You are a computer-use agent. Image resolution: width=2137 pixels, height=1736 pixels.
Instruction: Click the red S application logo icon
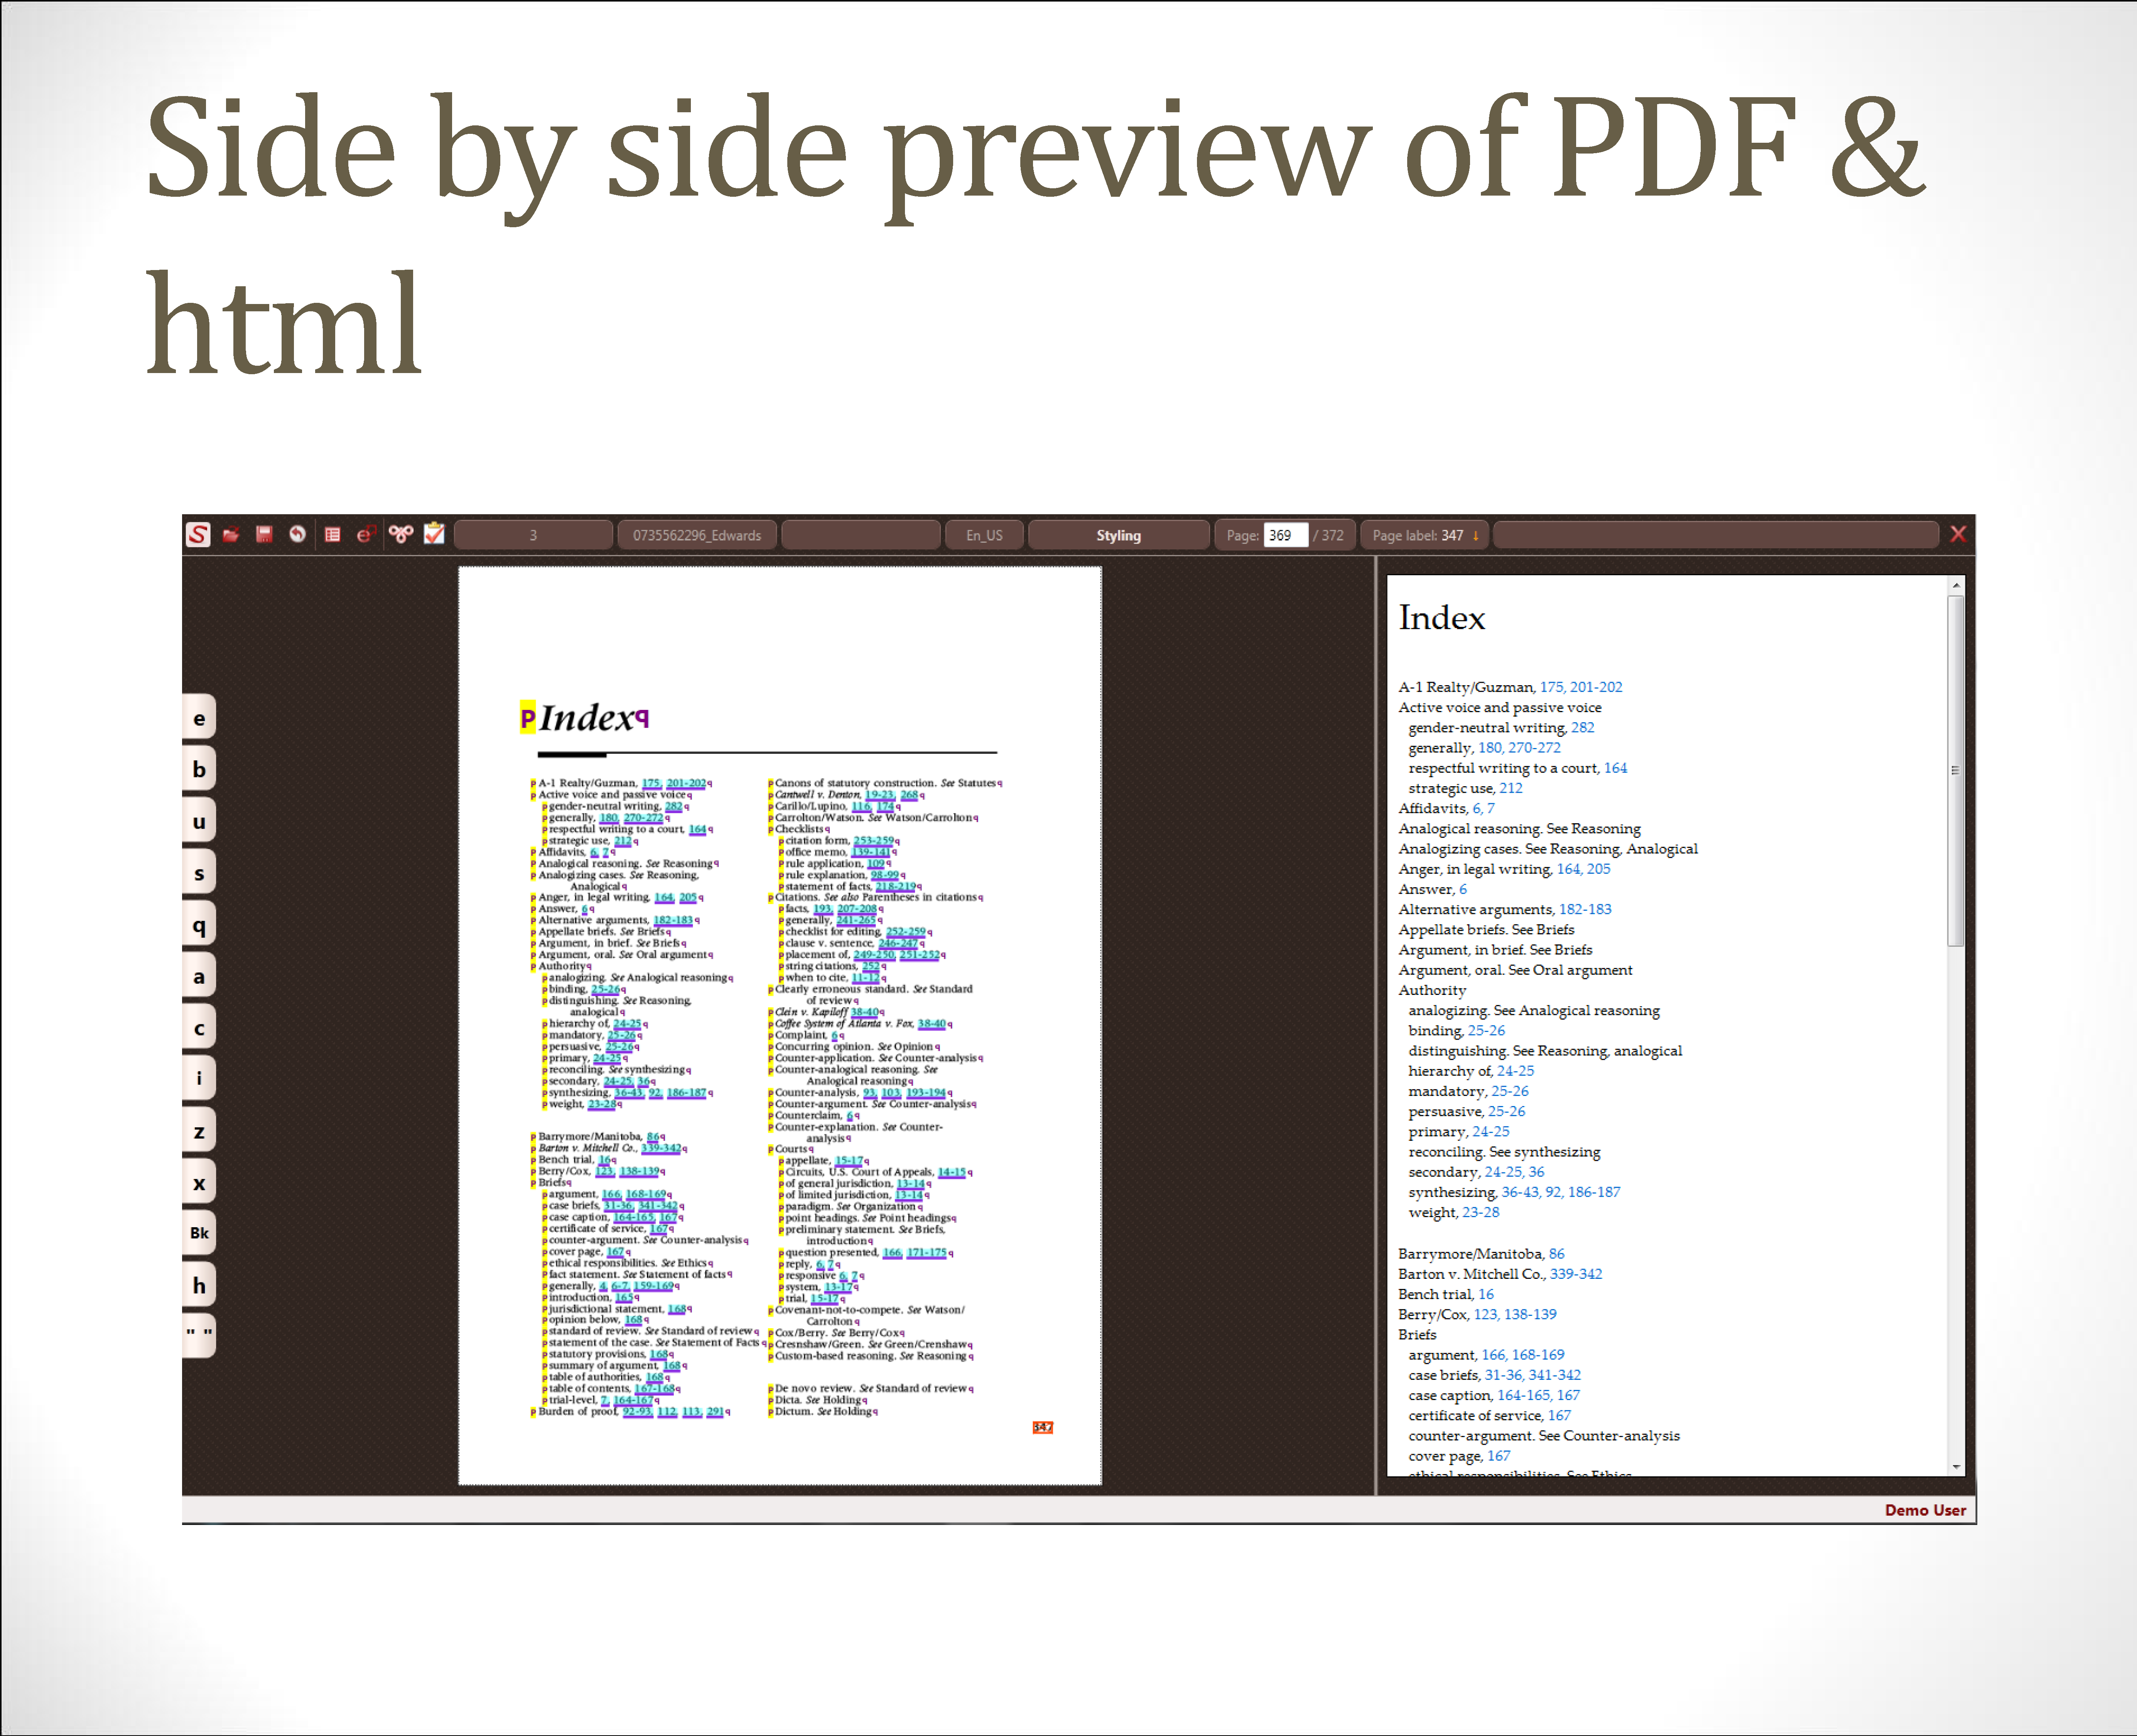198,535
